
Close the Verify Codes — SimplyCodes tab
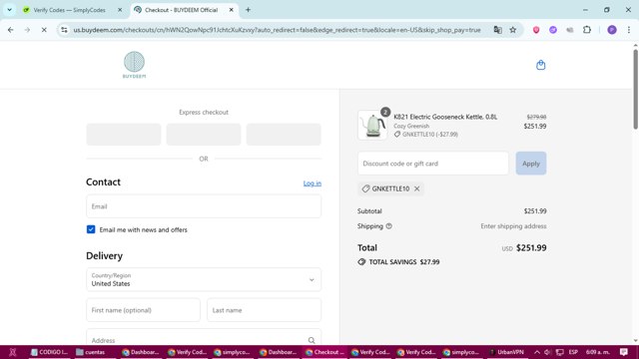(120, 10)
